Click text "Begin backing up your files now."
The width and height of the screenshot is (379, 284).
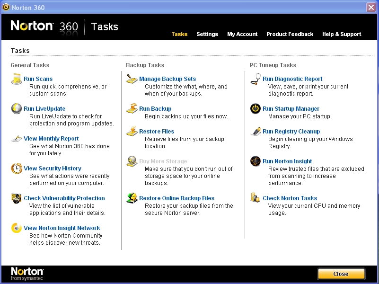tap(186, 116)
